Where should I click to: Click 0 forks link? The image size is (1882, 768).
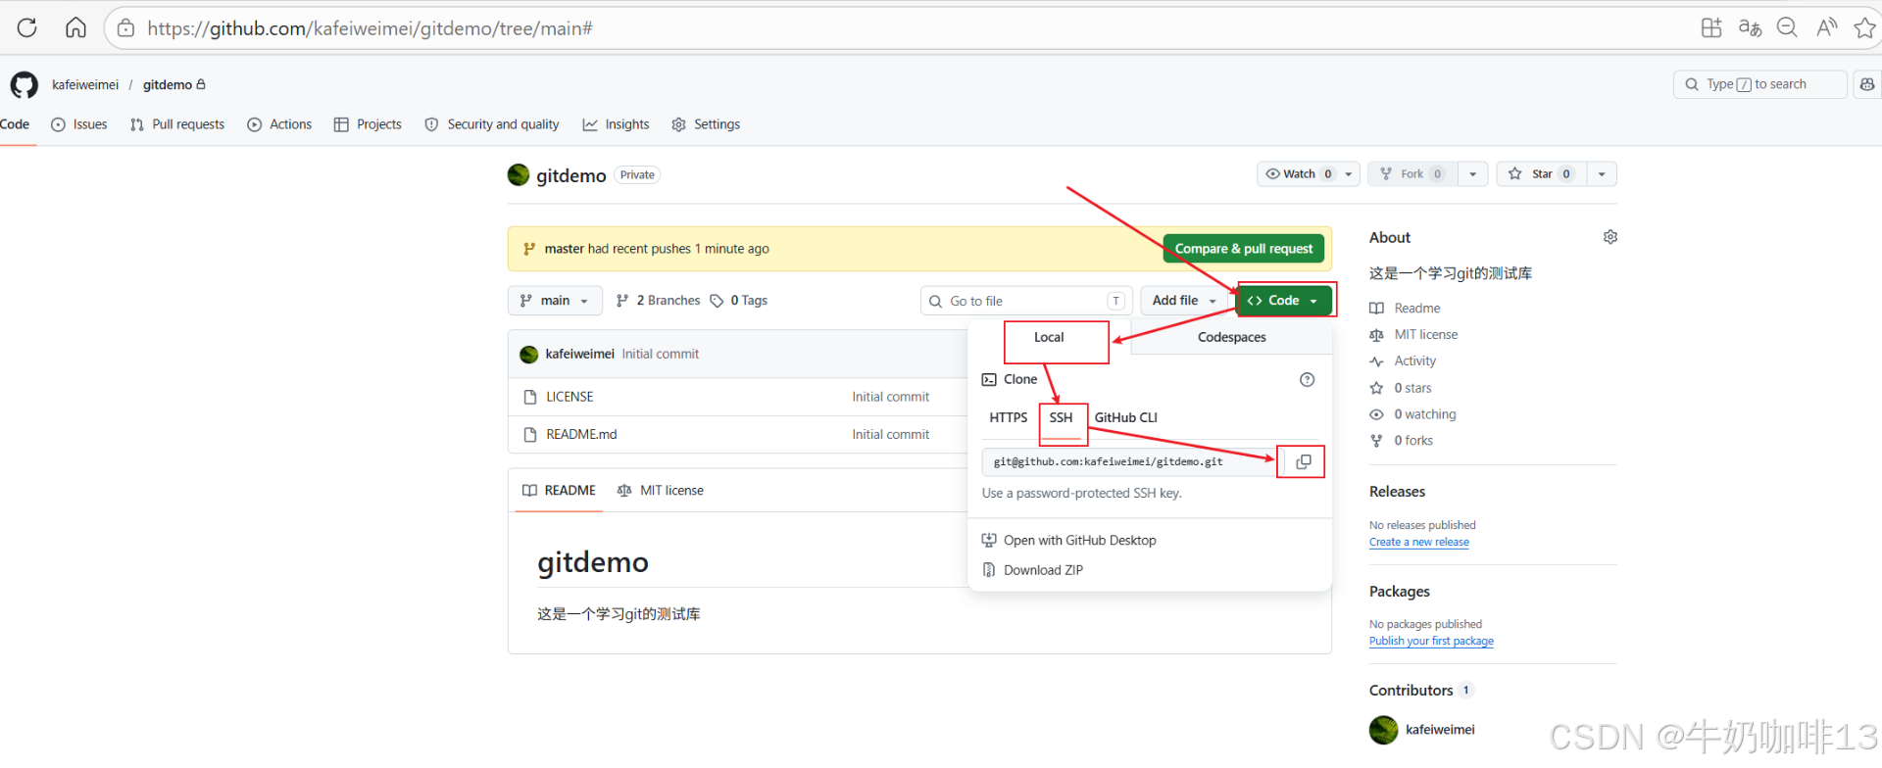(x=1413, y=441)
